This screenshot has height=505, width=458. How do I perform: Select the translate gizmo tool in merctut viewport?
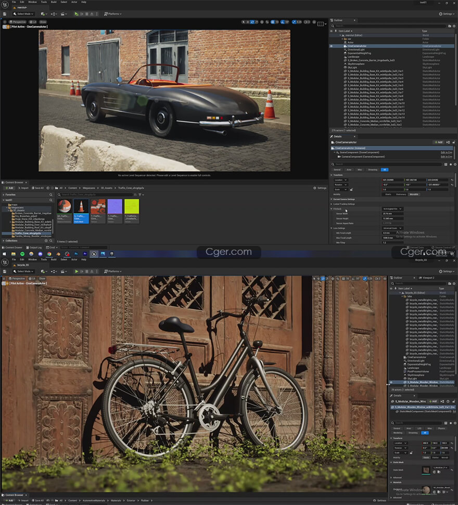point(248,22)
